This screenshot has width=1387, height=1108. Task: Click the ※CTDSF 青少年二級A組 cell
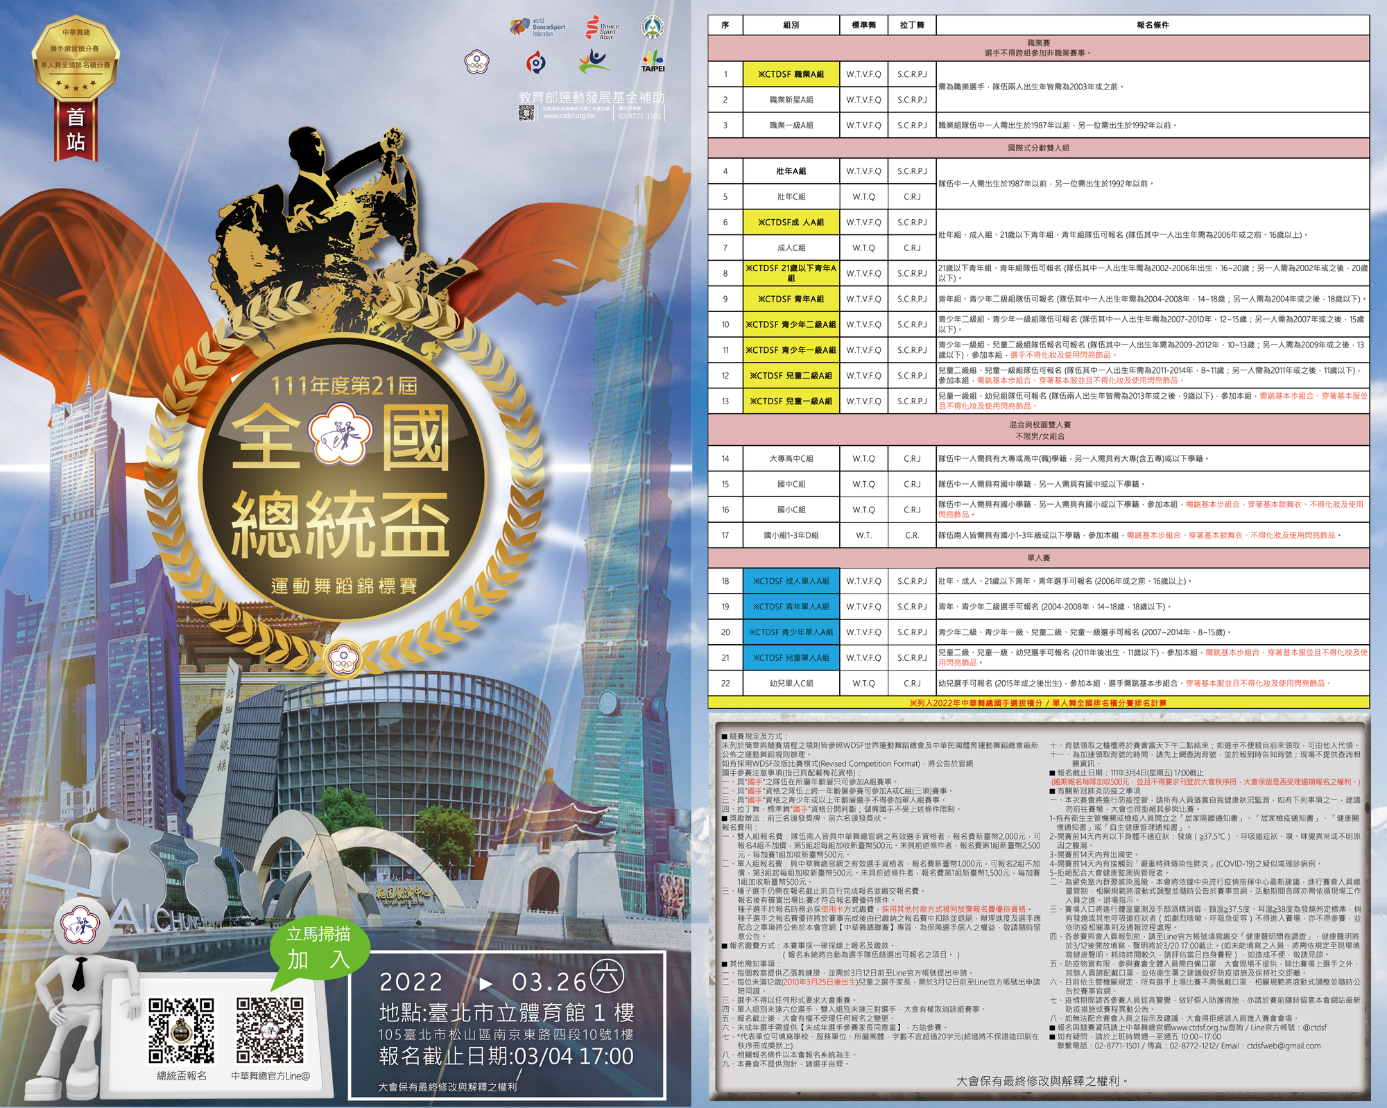click(791, 324)
